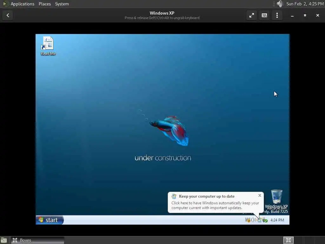The width and height of the screenshot is (325, 244).
Task: Open the Read Me desktop shortcut
Action: click(48, 46)
